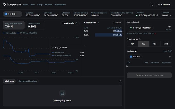This screenshot has height=109, width=175.
Task: Click PT-ONyc icon in the header Collateral stat
Action: tap(137, 15)
